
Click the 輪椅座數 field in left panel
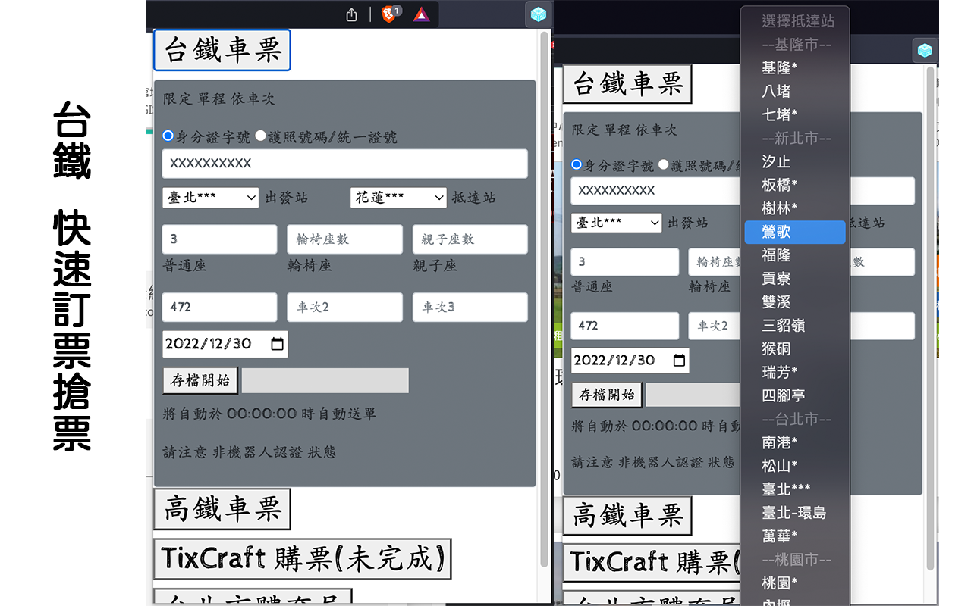tap(345, 239)
